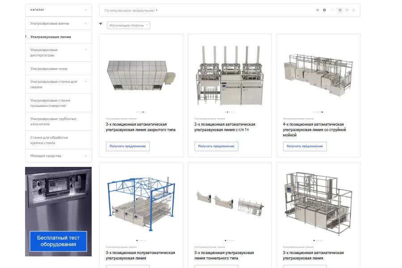Screen dimensions: 402x268
Task: Click image slider dots under тоннельного типа line
Action: [230, 241]
